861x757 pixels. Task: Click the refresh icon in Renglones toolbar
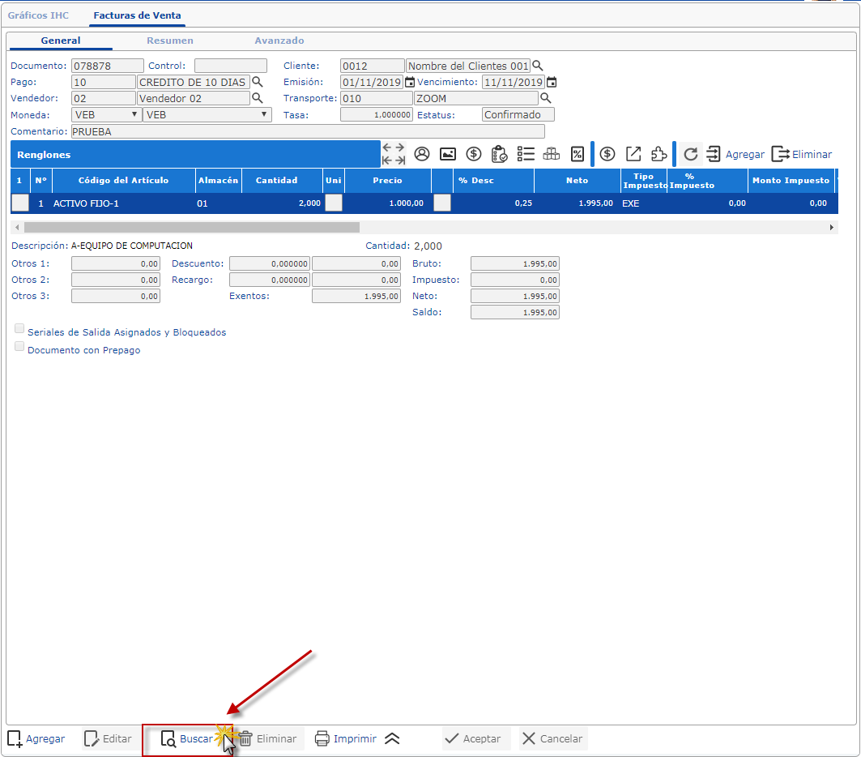(x=690, y=154)
